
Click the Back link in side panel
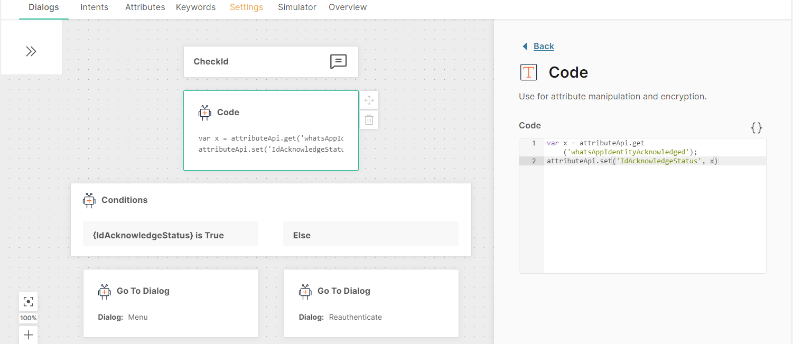(543, 47)
